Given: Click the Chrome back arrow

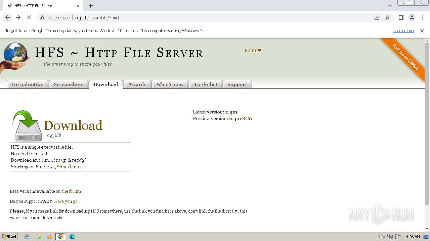Looking at the screenshot, I should pos(7,18).
